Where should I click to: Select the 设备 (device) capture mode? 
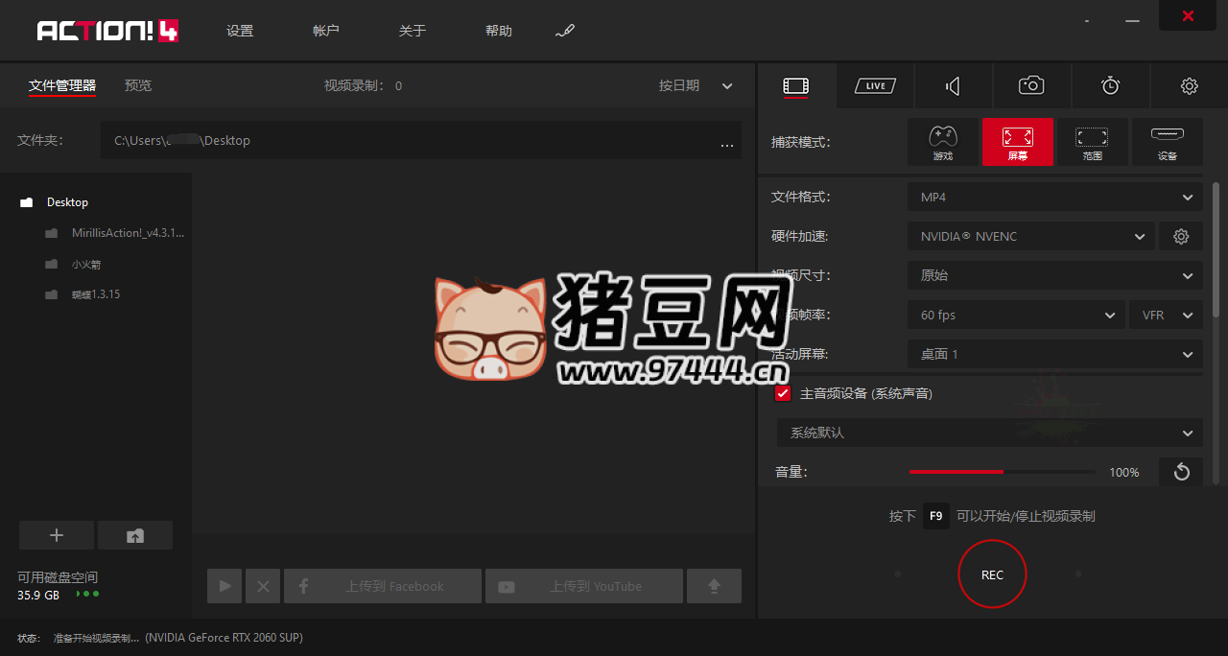[1167, 142]
